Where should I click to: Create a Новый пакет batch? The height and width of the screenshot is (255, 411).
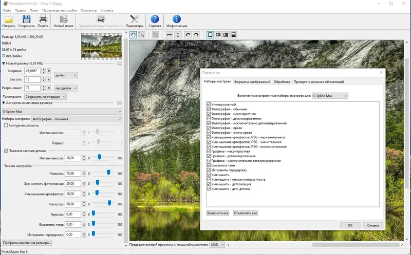coord(63,21)
